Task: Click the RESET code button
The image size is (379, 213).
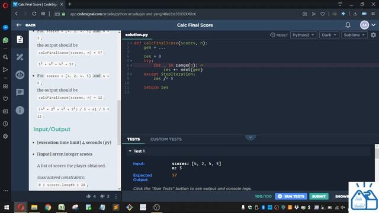Action: click(279, 35)
